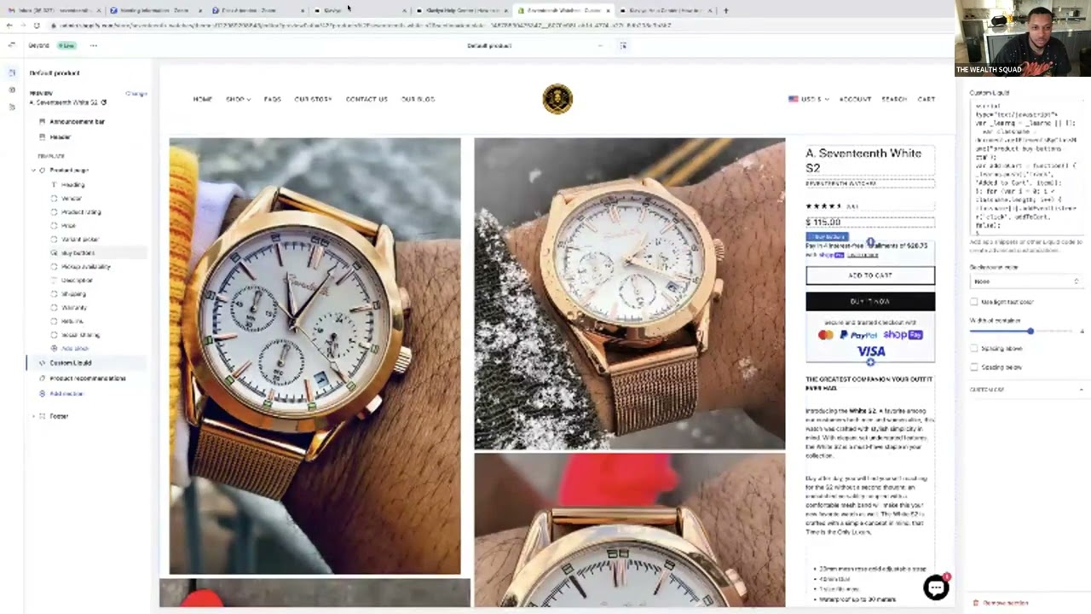Expand the Custom CSS panel

[x=1026, y=390]
